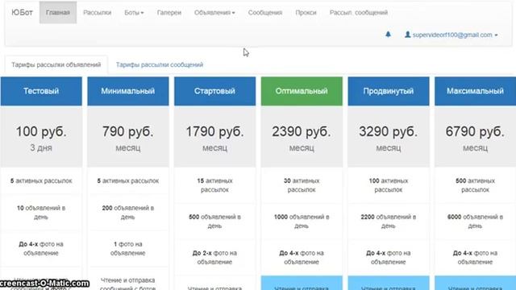Click 15 активных рассылок text
516x290 pixels.
pos(215,185)
